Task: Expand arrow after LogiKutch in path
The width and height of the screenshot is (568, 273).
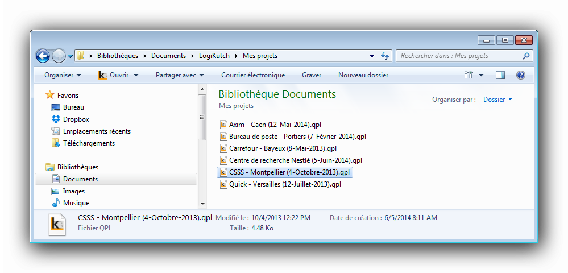Action: pos(237,56)
